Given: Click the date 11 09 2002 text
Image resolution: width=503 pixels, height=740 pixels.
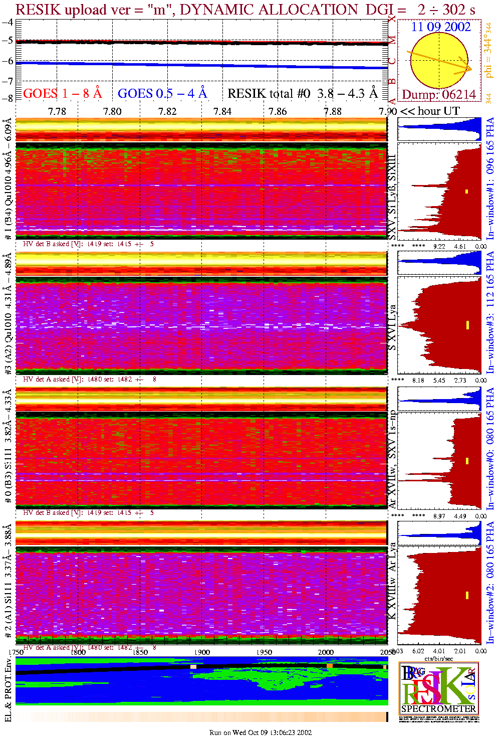Looking at the screenshot, I should (x=441, y=27).
